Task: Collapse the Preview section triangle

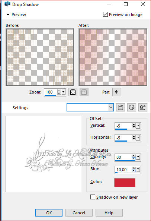Action: click(8, 15)
